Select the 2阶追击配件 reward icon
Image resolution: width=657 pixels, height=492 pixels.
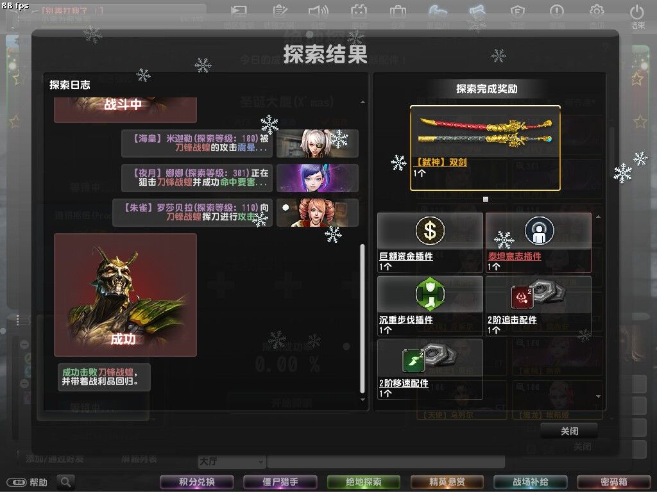539,293
